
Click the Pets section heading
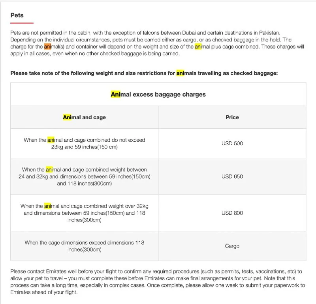click(x=17, y=15)
